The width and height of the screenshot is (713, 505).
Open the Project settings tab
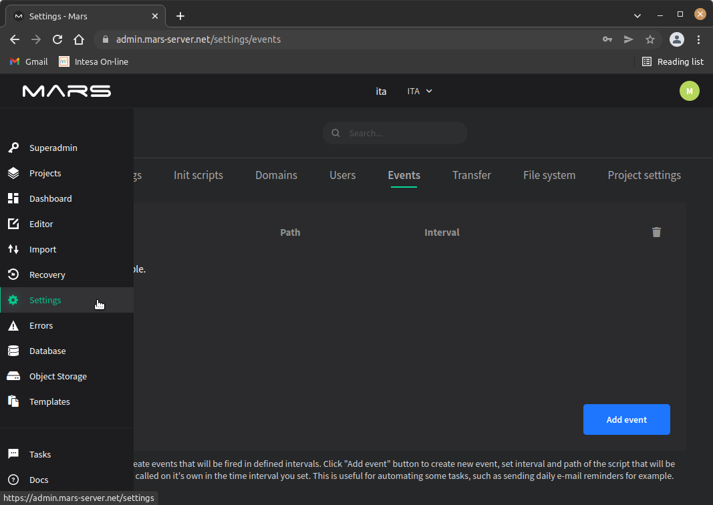click(644, 175)
